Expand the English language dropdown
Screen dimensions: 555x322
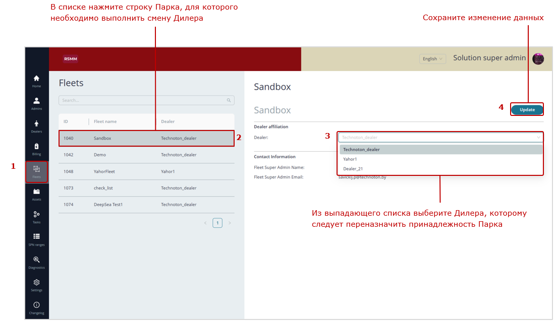tap(432, 59)
